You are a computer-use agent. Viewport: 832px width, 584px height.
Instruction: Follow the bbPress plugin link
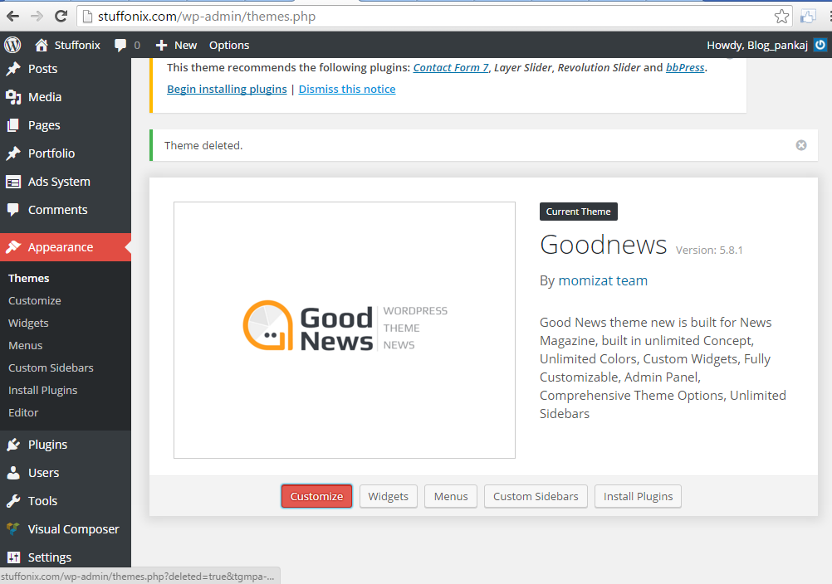point(685,67)
